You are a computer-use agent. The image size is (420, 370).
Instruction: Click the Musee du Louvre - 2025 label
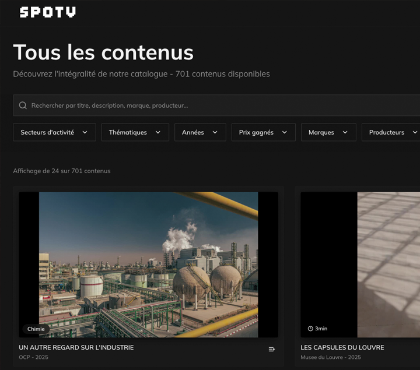[330, 357]
